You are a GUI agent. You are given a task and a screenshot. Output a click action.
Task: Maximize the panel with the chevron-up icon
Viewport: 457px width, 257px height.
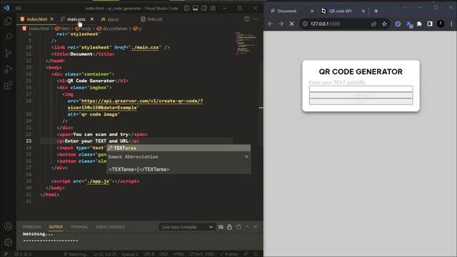[247, 227]
